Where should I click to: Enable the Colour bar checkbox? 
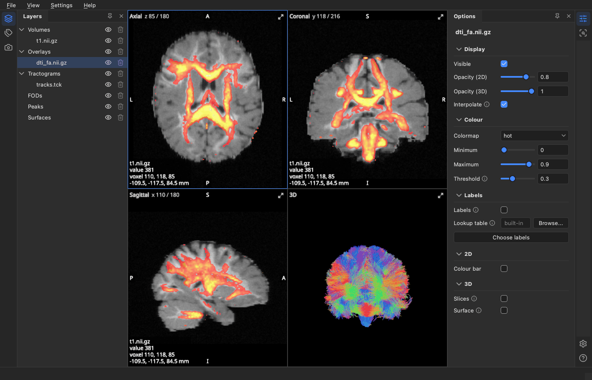click(x=504, y=269)
